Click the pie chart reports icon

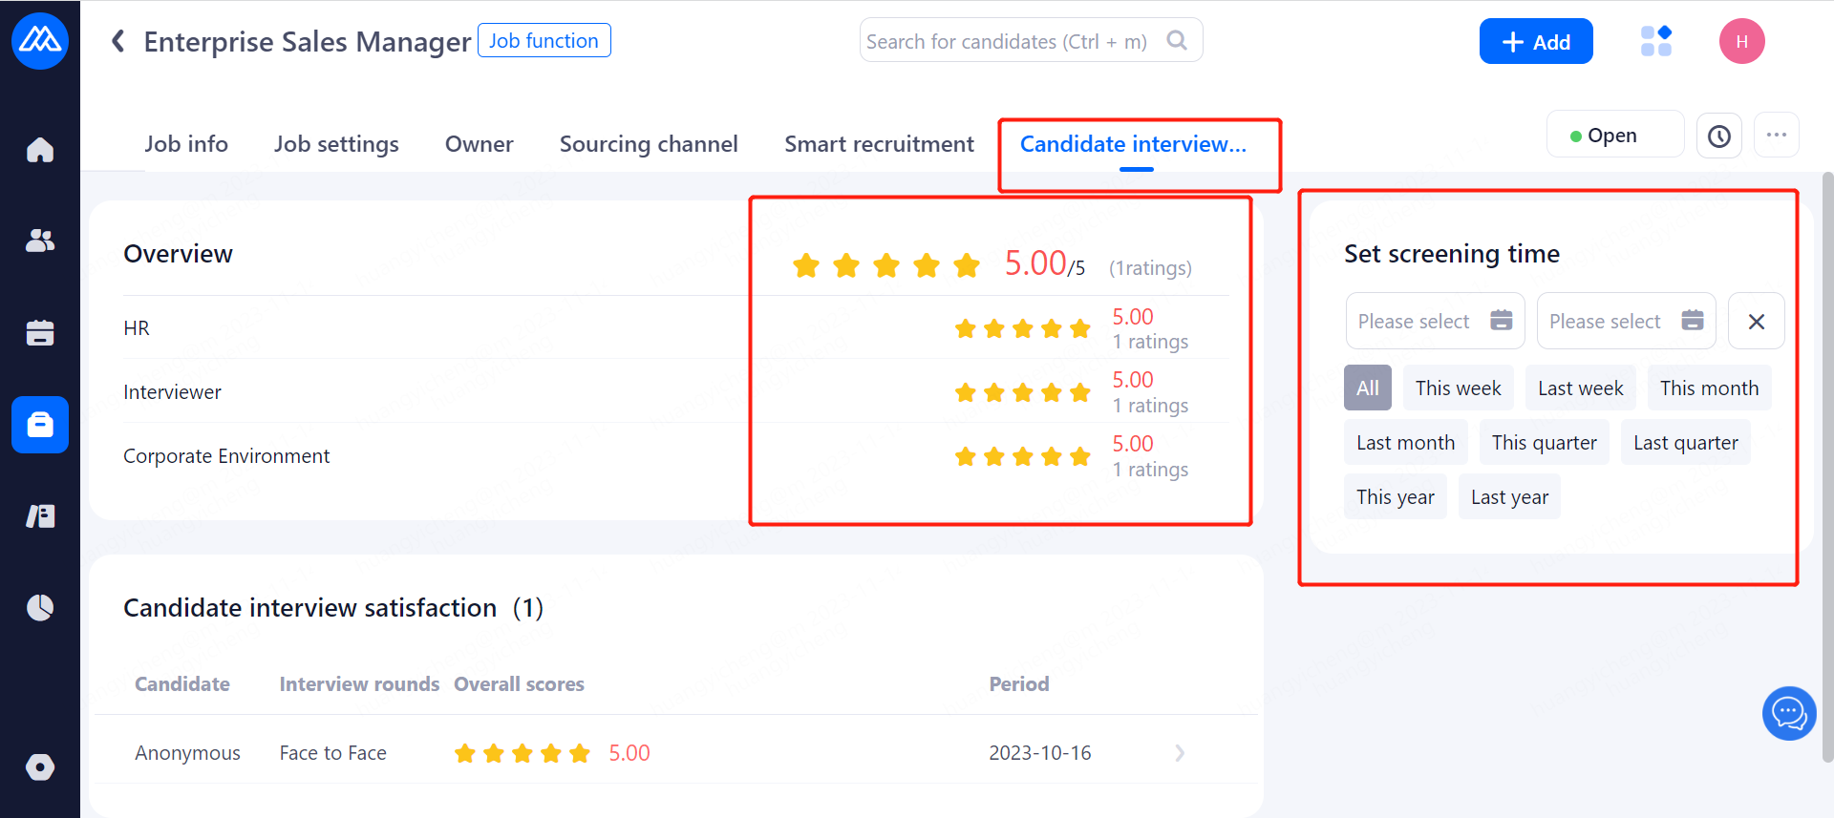40,607
